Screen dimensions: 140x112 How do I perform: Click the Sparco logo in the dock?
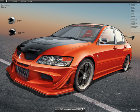57,109
